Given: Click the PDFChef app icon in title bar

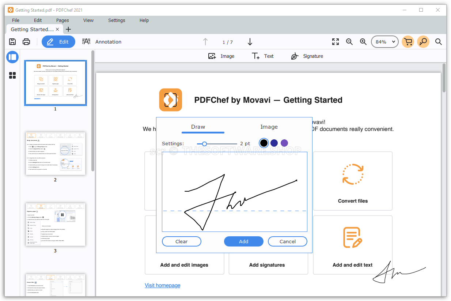Looking at the screenshot, I should click(11, 10).
